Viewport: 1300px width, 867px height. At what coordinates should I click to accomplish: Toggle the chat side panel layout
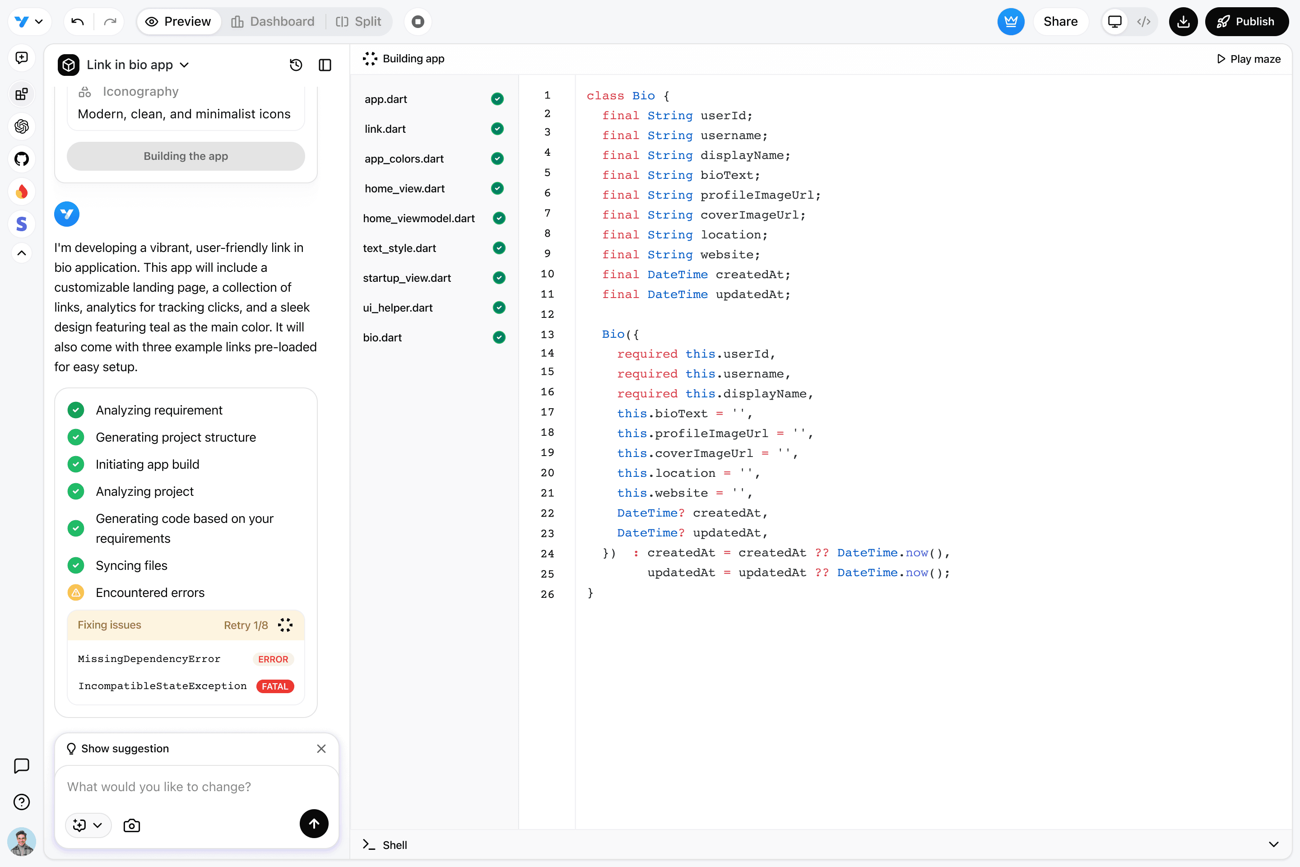click(x=325, y=65)
